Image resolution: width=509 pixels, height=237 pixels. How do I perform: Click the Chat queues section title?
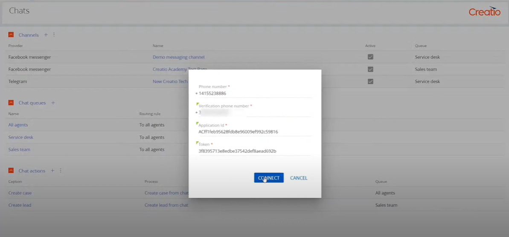32,103
